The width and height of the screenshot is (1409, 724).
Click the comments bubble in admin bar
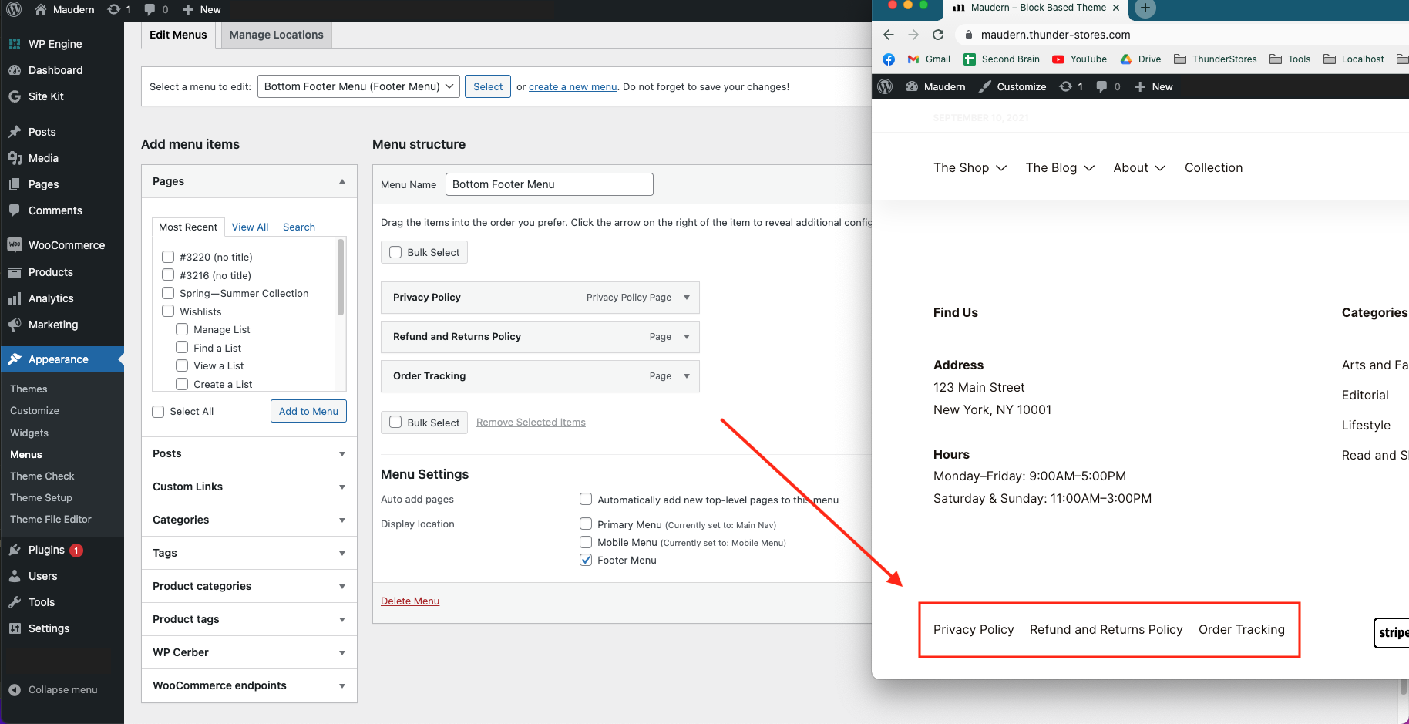(150, 9)
